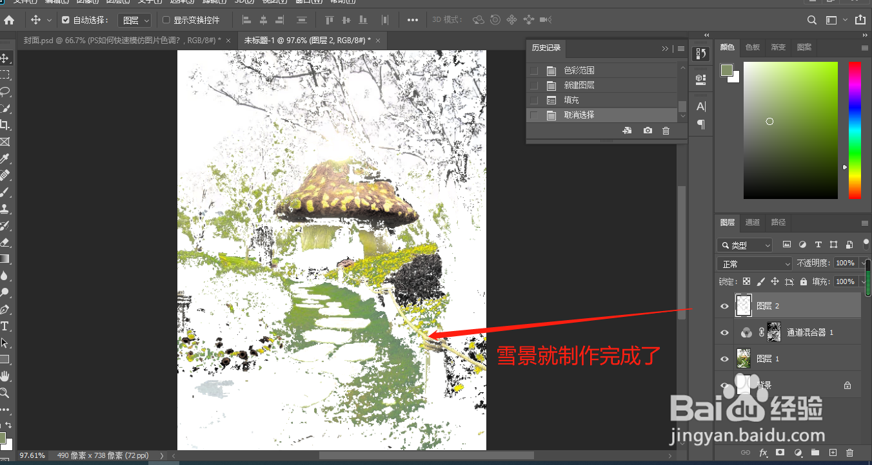This screenshot has height=465, width=872.
Task: Switch to the 路径 tab
Action: (778, 222)
